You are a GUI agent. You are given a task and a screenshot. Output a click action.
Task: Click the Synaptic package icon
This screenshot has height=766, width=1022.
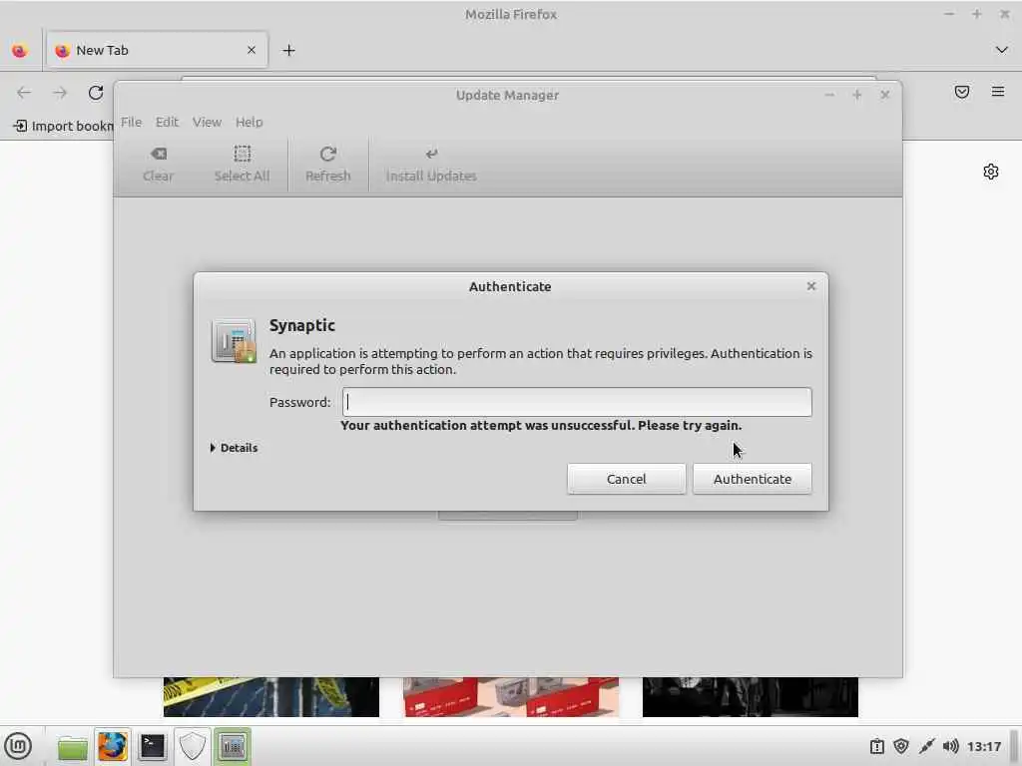[x=234, y=341]
